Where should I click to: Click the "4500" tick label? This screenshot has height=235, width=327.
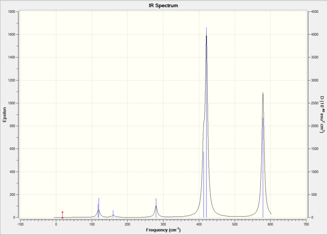315,12
